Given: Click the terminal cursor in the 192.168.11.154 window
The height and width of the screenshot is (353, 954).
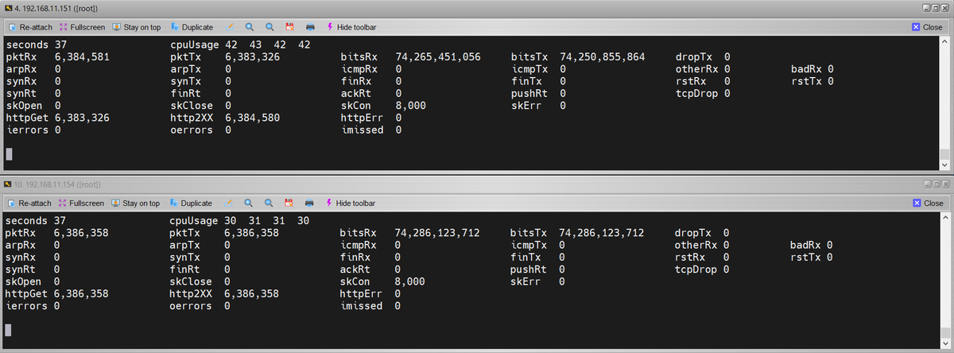Looking at the screenshot, I should point(9,330).
